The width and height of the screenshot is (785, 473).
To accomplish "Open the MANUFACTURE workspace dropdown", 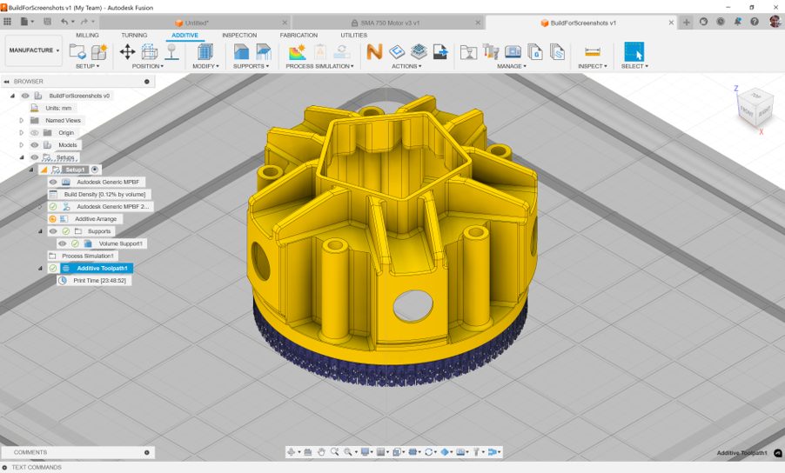I will coord(34,50).
